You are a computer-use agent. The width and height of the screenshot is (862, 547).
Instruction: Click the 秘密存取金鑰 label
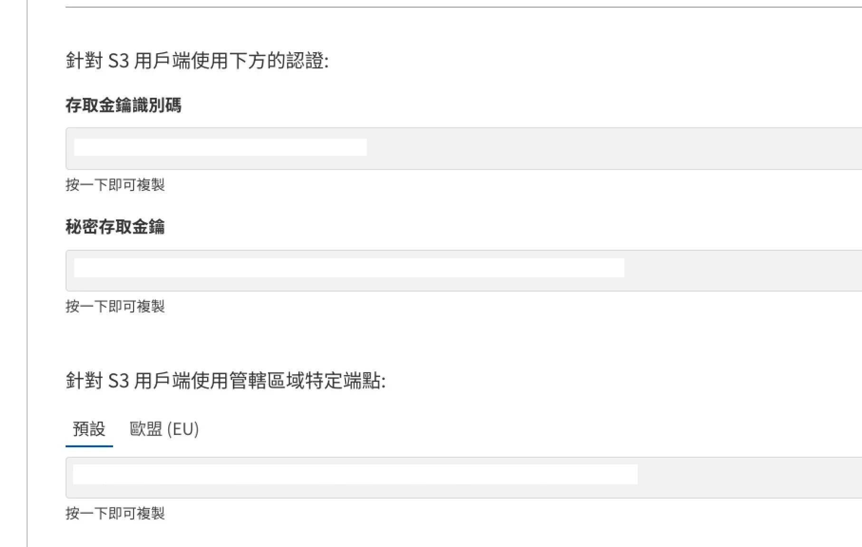pos(115,227)
